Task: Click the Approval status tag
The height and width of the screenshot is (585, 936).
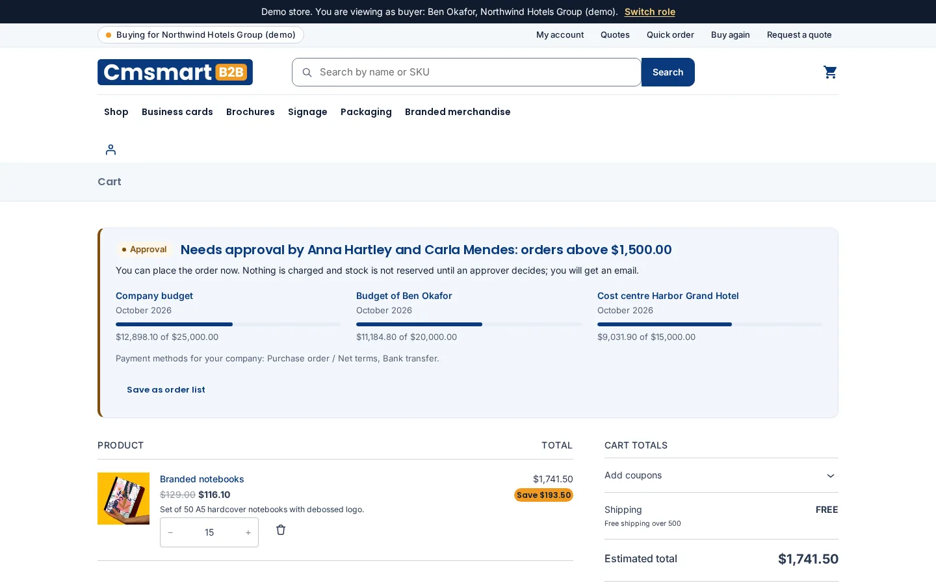Action: (144, 250)
